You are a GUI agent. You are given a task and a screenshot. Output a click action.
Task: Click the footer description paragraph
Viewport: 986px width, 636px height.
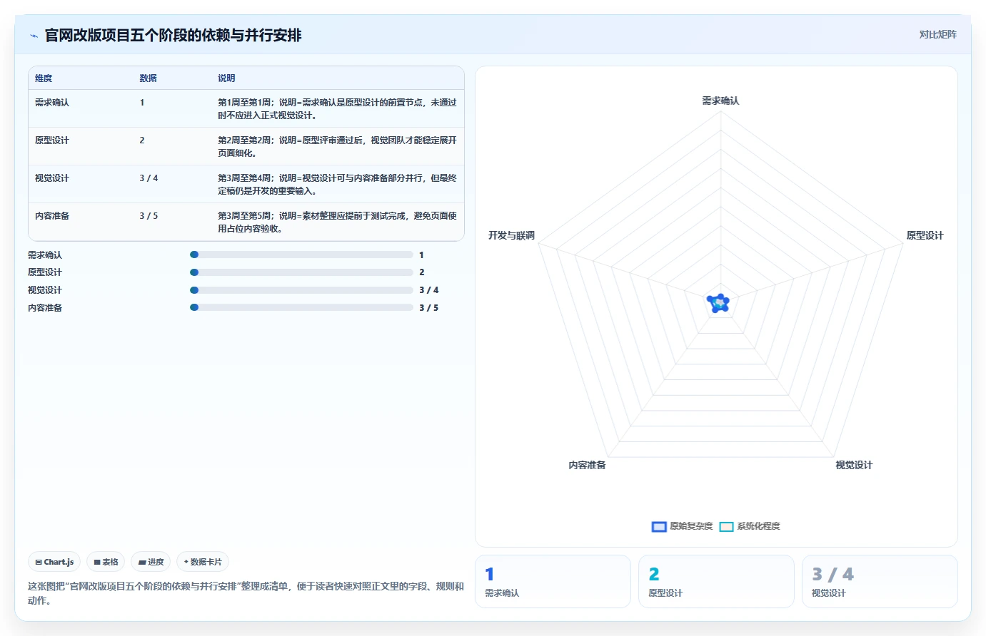click(x=246, y=593)
